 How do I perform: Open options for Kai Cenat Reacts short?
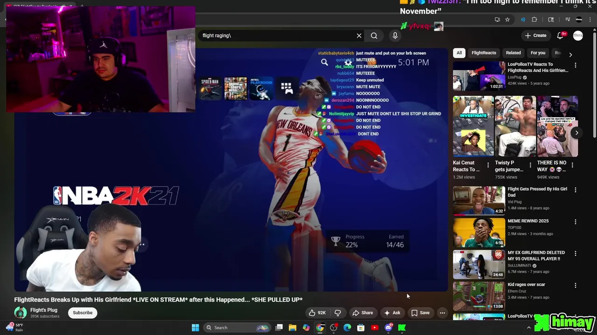(x=488, y=165)
